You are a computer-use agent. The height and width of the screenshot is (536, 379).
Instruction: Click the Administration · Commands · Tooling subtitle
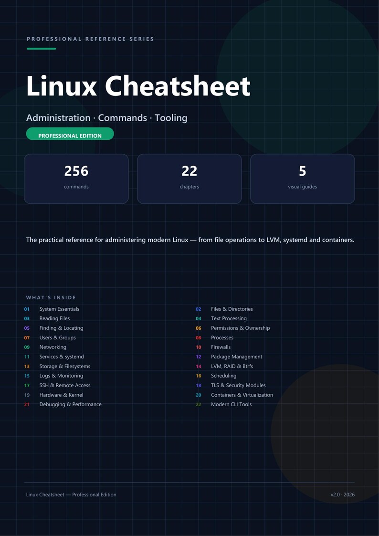coord(106,118)
